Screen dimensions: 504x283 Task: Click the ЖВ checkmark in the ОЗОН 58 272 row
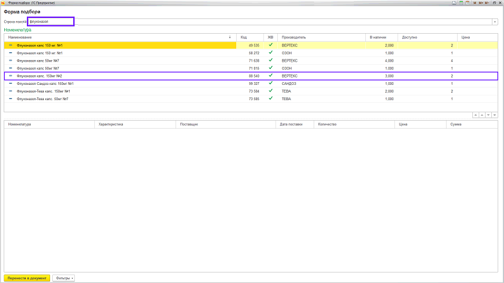click(270, 53)
